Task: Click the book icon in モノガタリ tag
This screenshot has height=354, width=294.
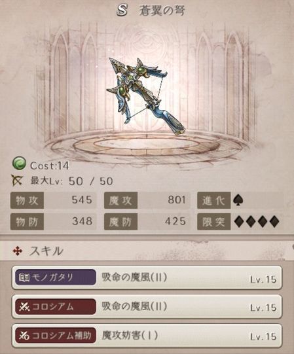Action: [24, 277]
